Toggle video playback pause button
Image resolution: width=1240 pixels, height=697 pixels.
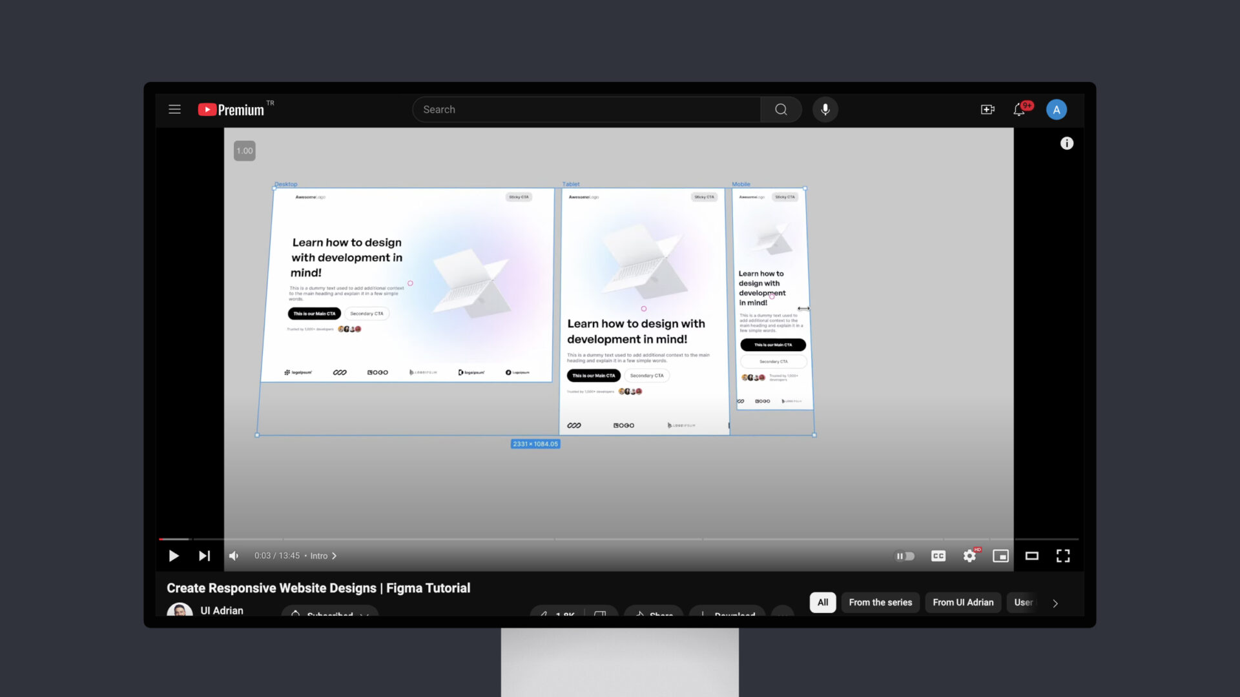coord(174,556)
